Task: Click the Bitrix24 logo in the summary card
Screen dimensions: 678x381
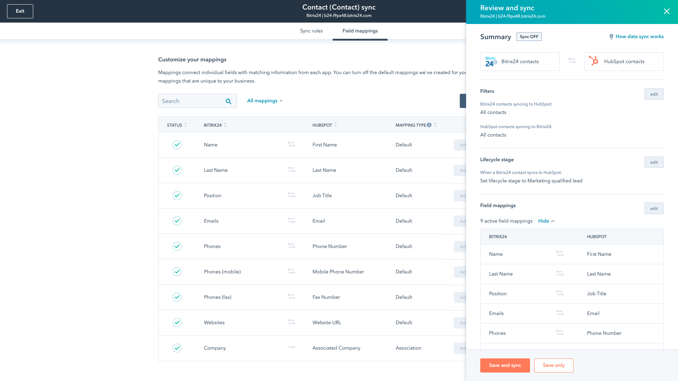Action: (490, 61)
